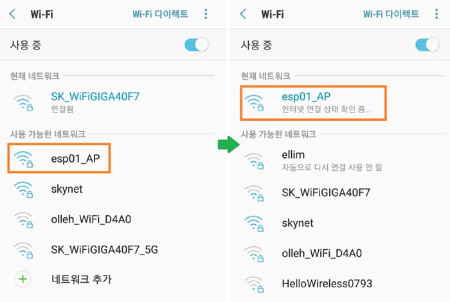The width and height of the screenshot is (450, 302).
Task: Turn off Wi-Fi toggle on left screen
Action: [197, 45]
